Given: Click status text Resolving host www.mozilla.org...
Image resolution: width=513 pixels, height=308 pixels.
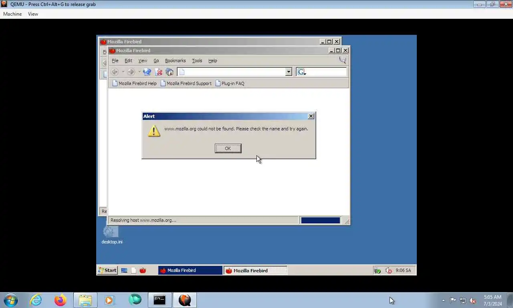Looking at the screenshot, I should click(143, 220).
